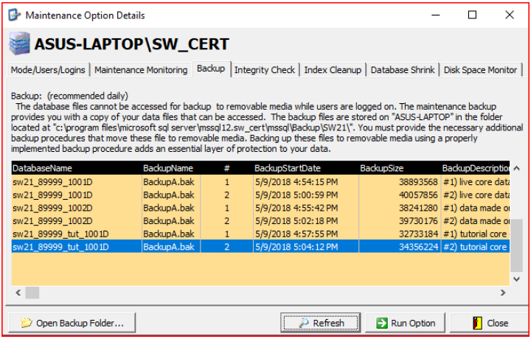The height and width of the screenshot is (339, 531).
Task: Click the horizontal scrollbar right arrow
Action: (503, 293)
